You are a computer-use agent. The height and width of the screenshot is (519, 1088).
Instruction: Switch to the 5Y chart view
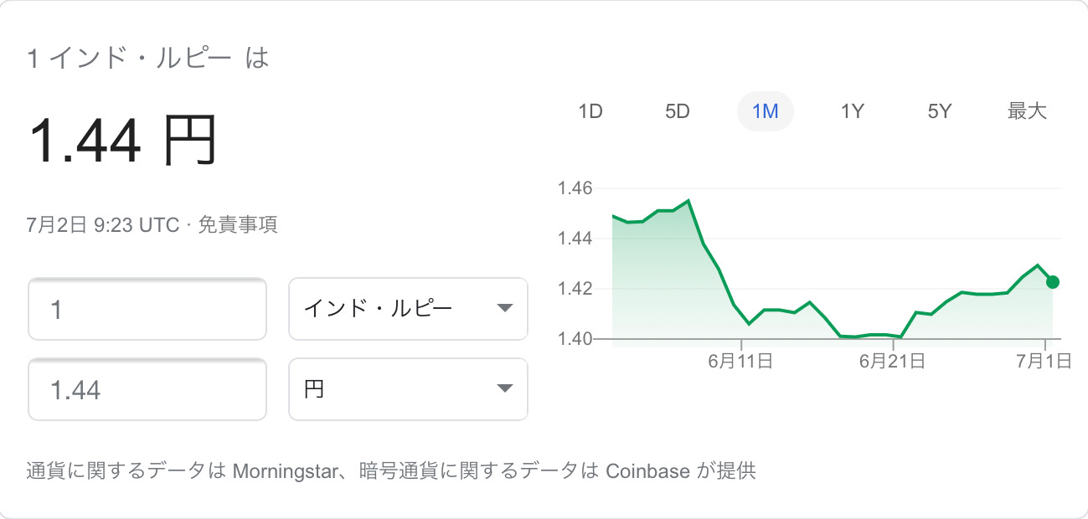click(x=940, y=111)
